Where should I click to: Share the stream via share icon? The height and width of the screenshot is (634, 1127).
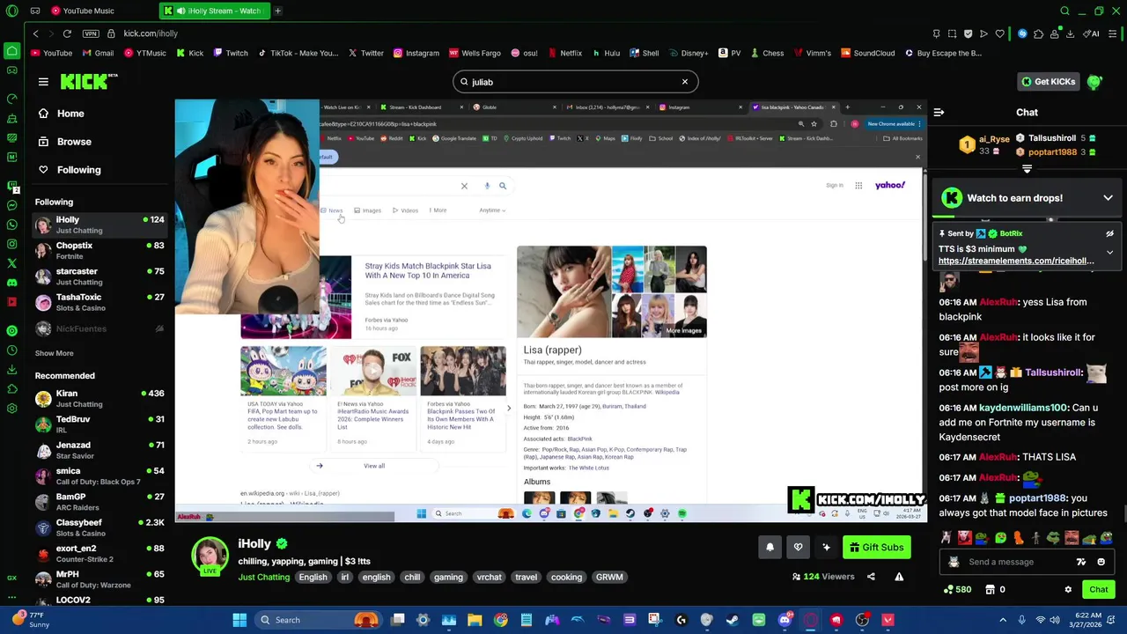point(871,577)
